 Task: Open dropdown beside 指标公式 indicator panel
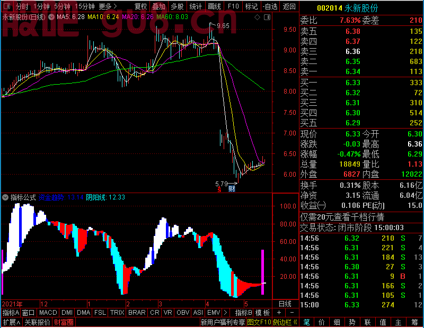[5, 197]
